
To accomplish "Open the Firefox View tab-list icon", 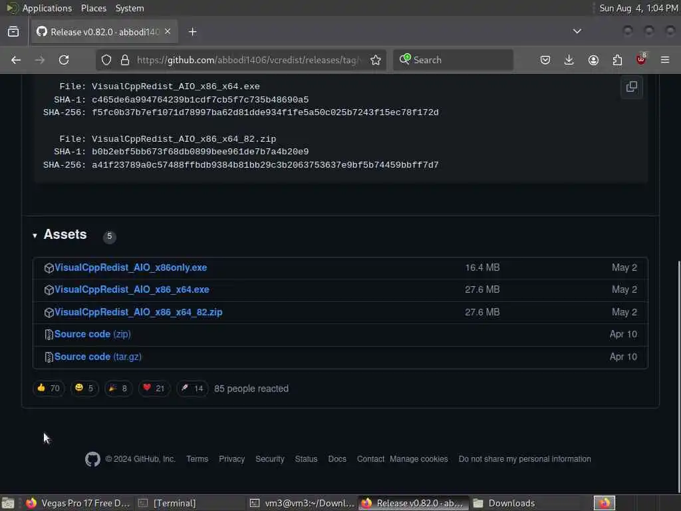I will pos(13,32).
